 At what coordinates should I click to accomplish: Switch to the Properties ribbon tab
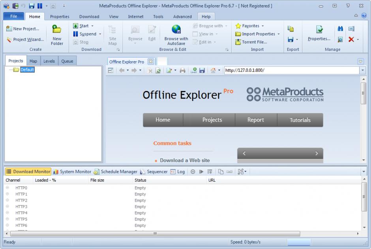(60, 17)
